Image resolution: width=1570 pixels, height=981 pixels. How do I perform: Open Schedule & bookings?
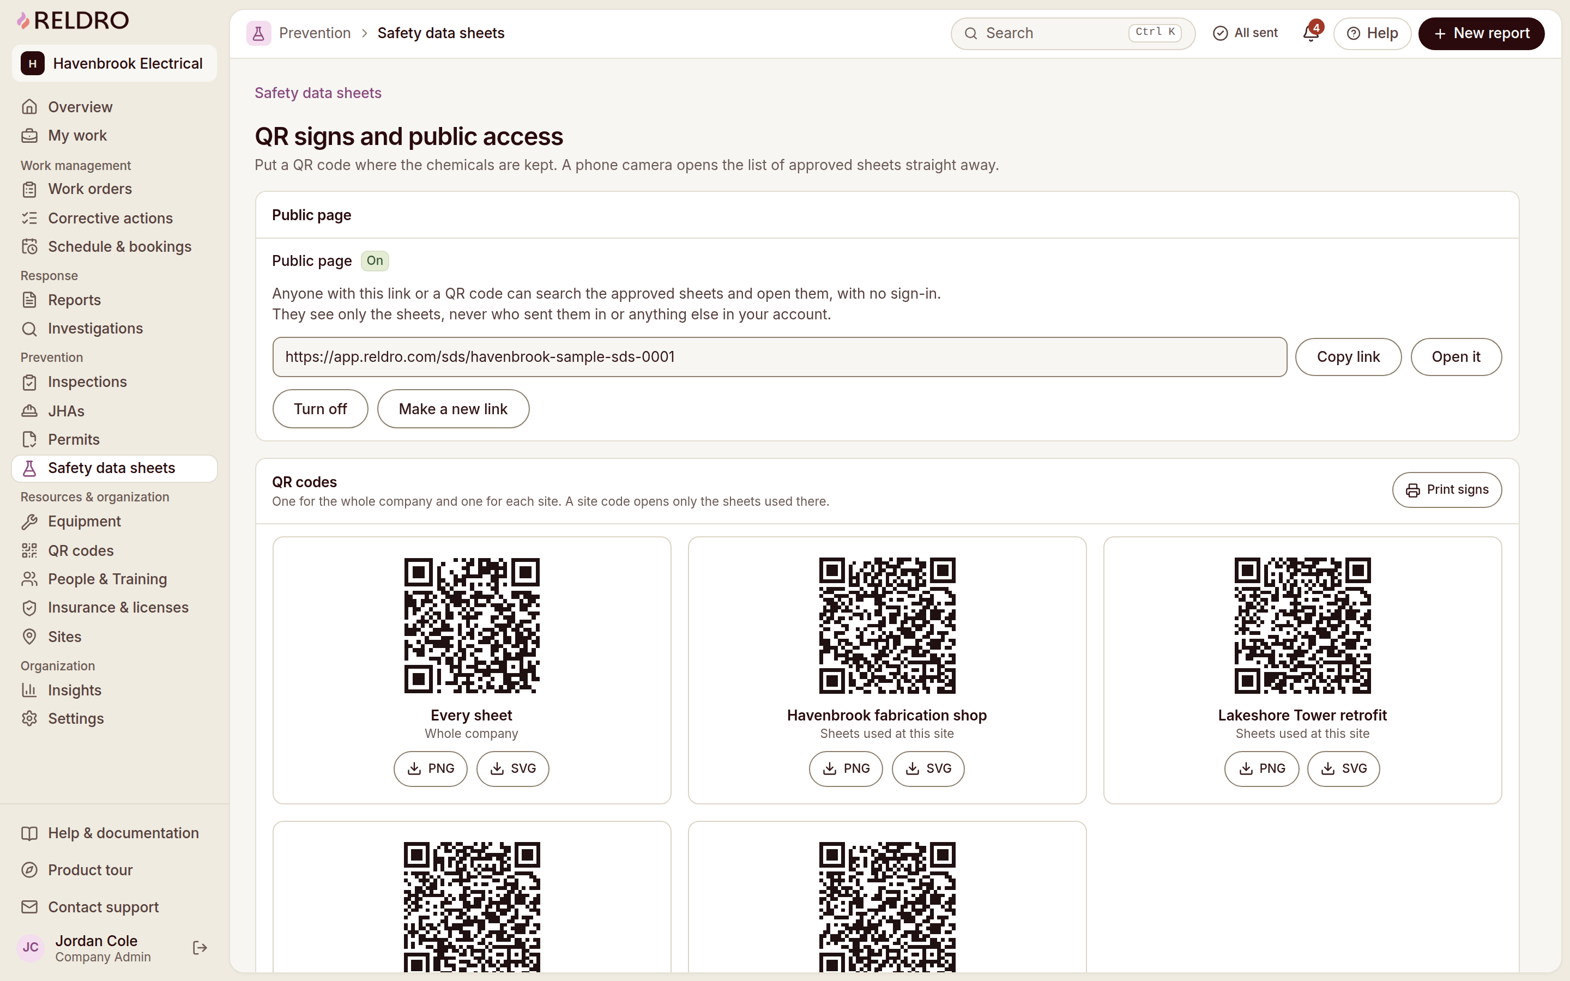click(x=114, y=246)
